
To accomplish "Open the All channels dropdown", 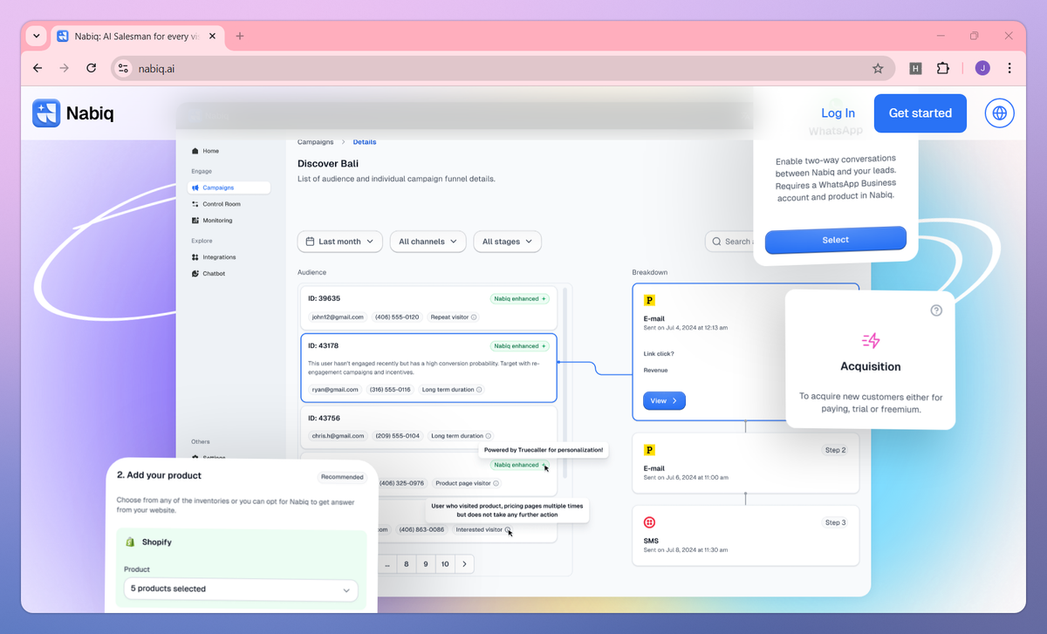I will click(428, 242).
